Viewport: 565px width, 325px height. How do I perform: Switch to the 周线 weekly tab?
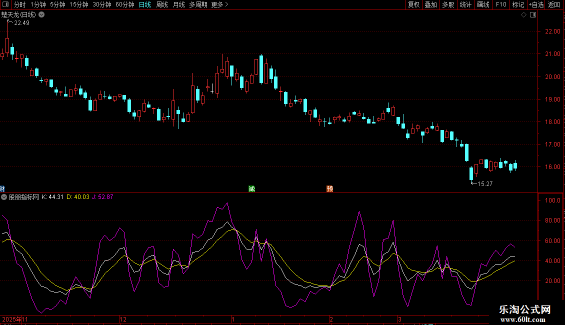click(x=162, y=5)
